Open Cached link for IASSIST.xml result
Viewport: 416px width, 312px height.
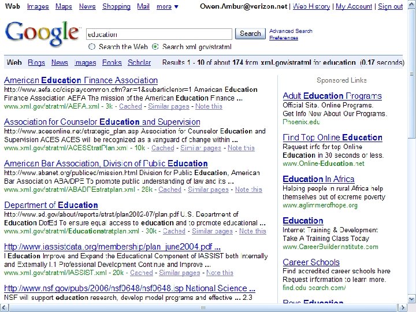coord(142,273)
